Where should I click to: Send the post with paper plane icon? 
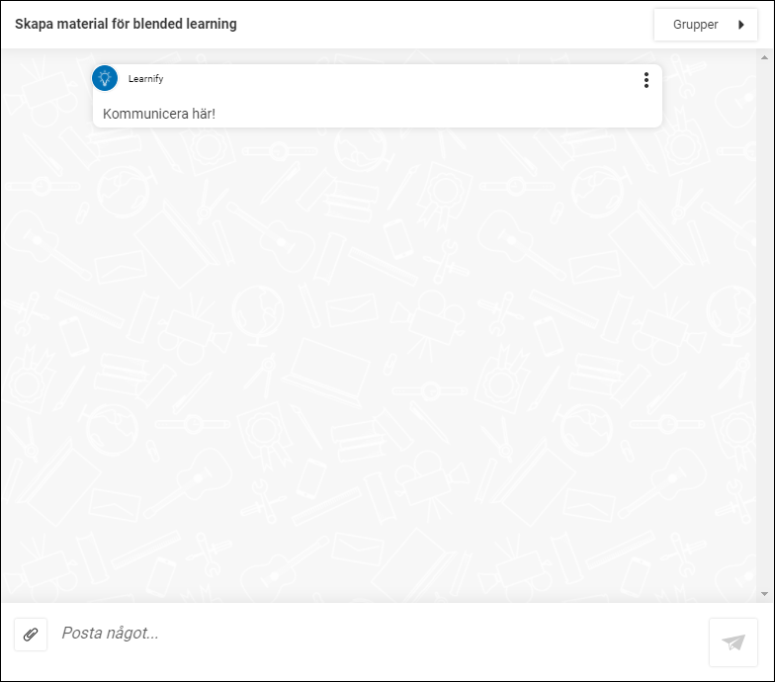pyautogui.click(x=733, y=642)
